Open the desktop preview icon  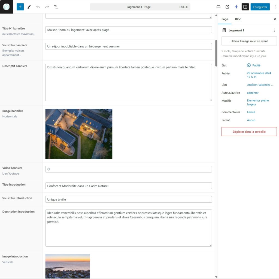pos(218,7)
